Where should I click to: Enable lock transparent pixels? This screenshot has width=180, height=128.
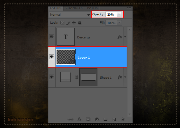coord(62,22)
